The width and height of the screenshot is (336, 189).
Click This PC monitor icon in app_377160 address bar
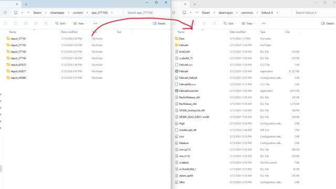(16, 13)
